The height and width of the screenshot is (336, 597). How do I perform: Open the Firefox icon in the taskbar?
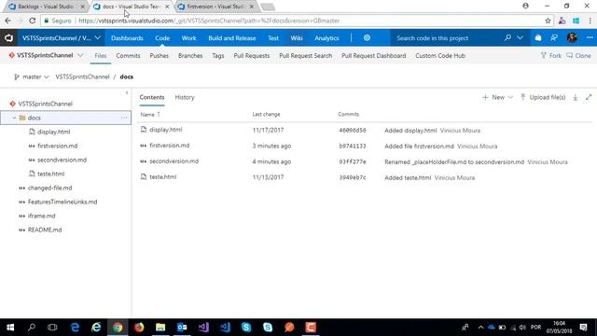coord(139,328)
